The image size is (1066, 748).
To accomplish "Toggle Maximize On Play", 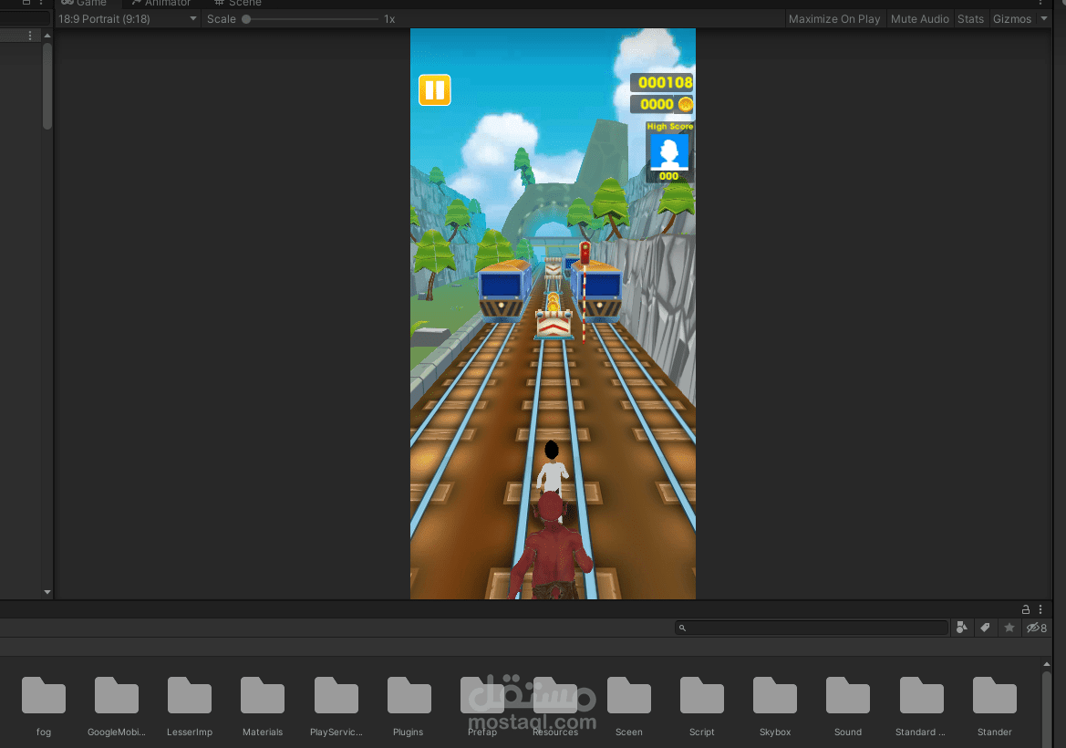I will 834,19.
